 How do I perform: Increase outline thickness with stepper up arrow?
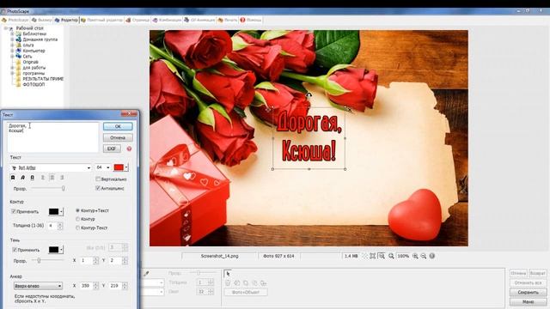[60, 224]
